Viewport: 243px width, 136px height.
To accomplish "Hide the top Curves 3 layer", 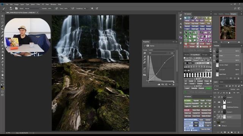I will click(x=215, y=97).
